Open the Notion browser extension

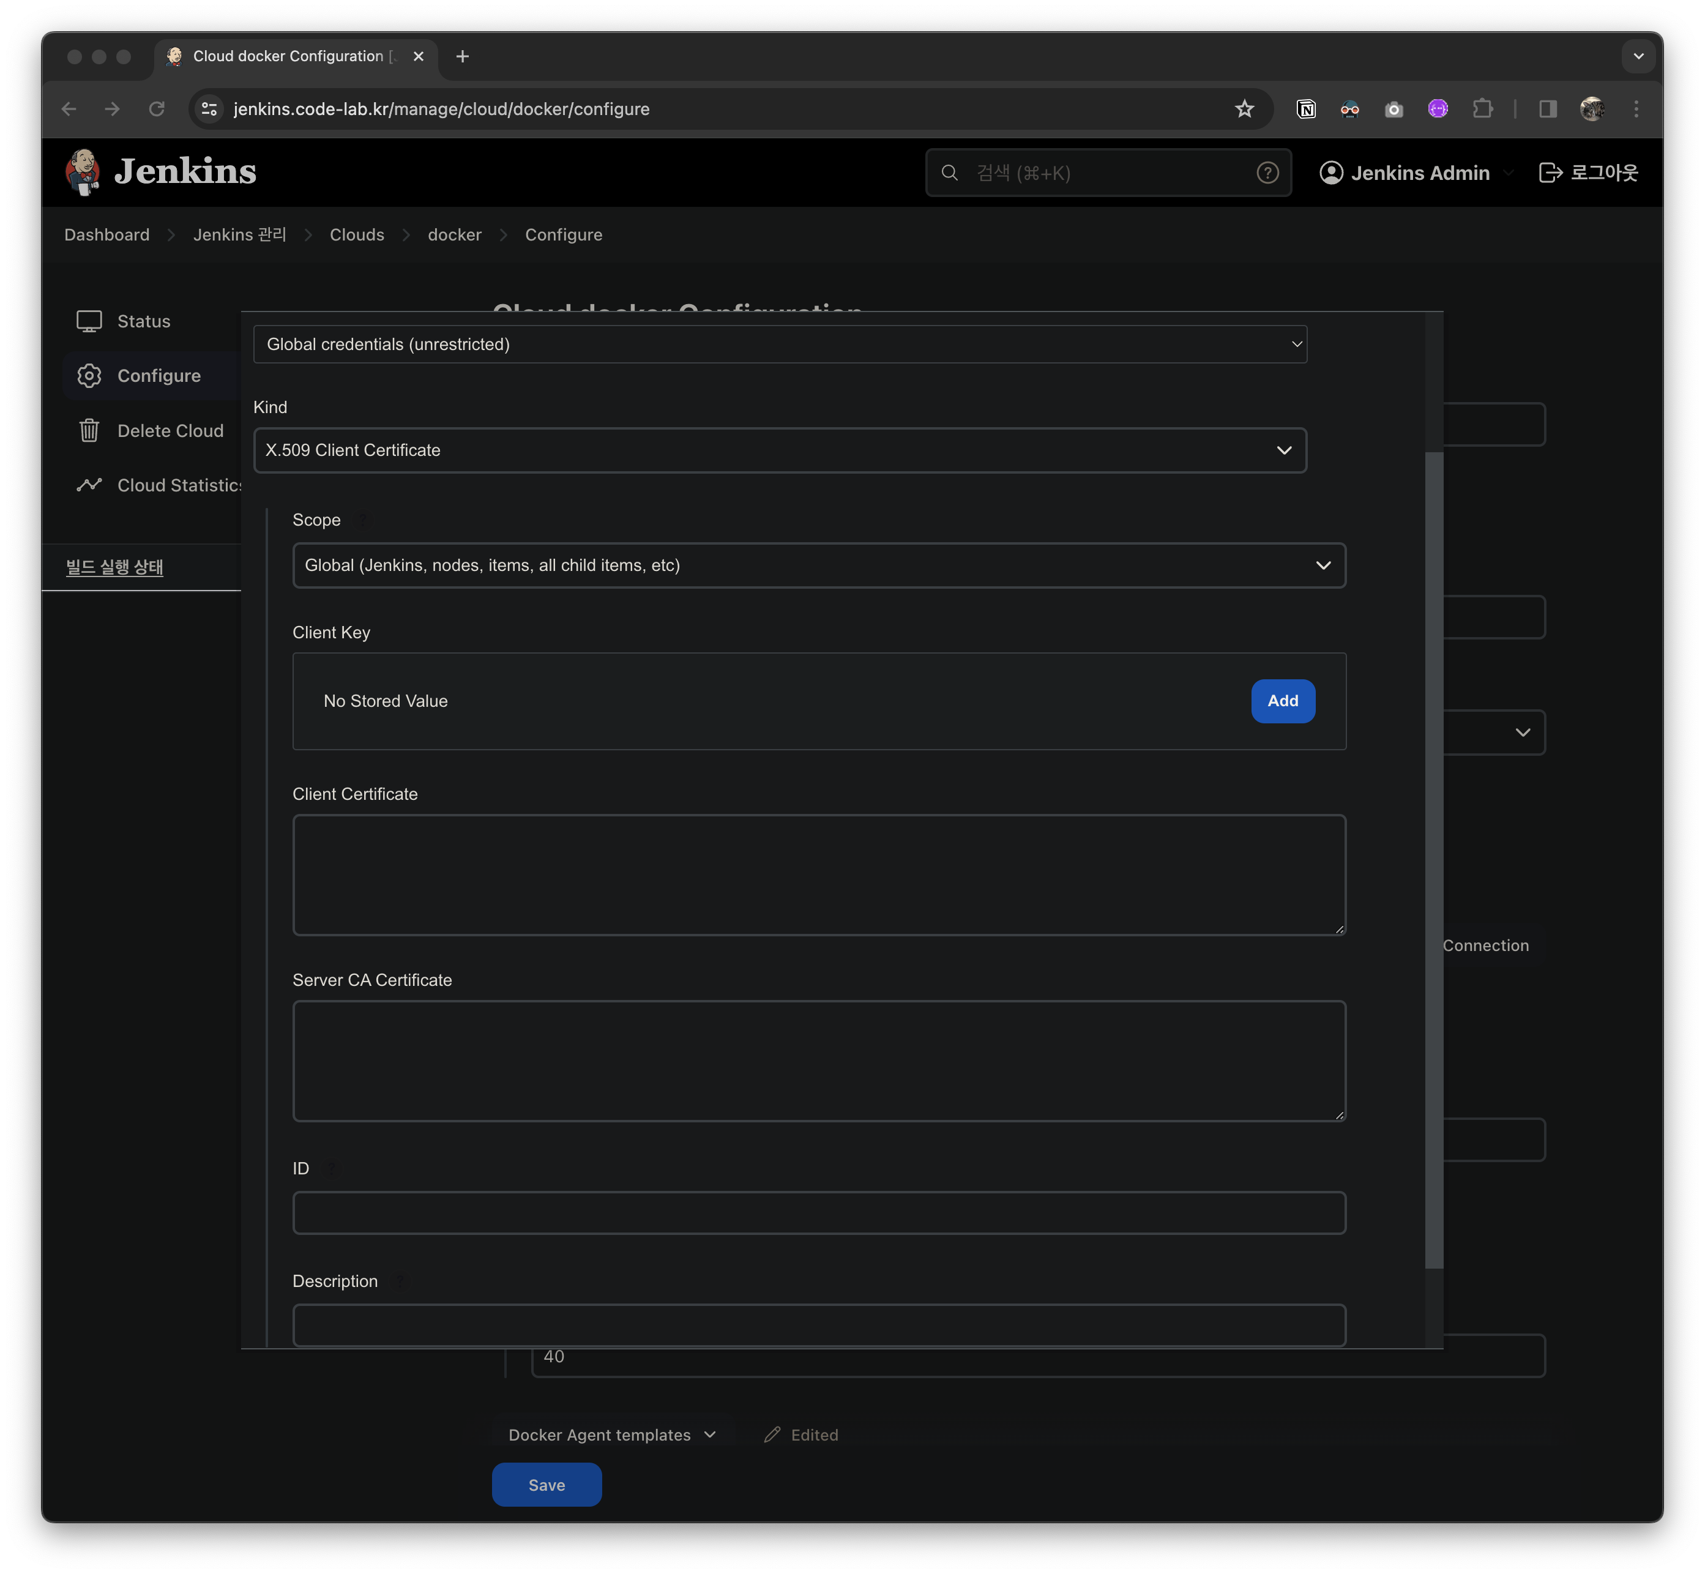click(x=1305, y=109)
